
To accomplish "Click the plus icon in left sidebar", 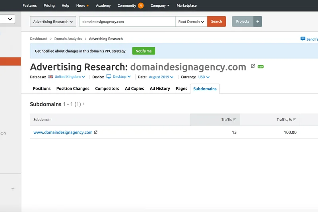I will [13, 189].
